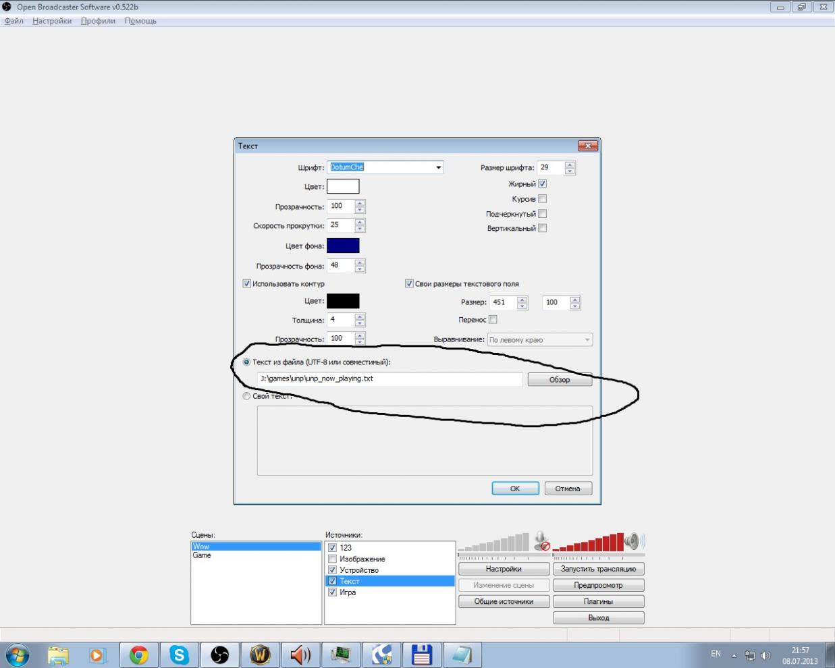Increase the Размер шрифта value with the up arrow

(x=570, y=164)
